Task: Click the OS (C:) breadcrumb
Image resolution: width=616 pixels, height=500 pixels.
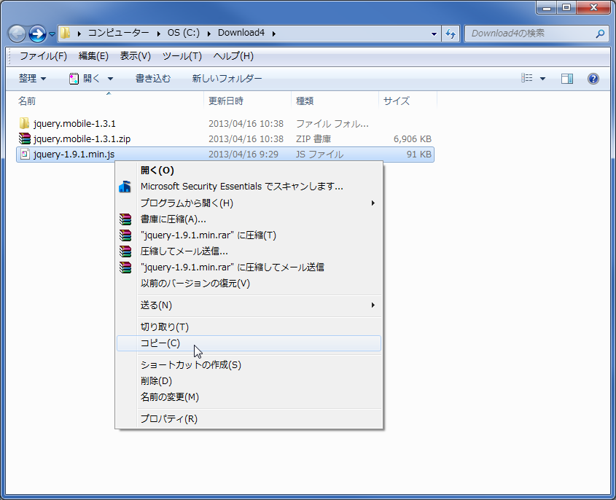Action: (x=184, y=33)
